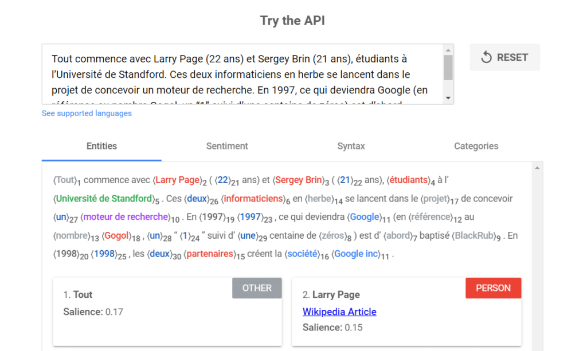Click the 'Tout' entity in annotated text

pyautogui.click(x=65, y=180)
